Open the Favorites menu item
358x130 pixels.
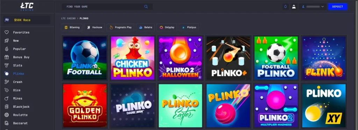(21, 32)
